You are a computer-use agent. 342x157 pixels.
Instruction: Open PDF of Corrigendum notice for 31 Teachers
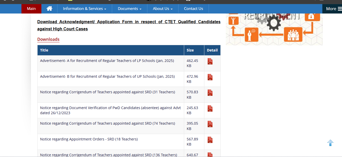click(x=210, y=93)
